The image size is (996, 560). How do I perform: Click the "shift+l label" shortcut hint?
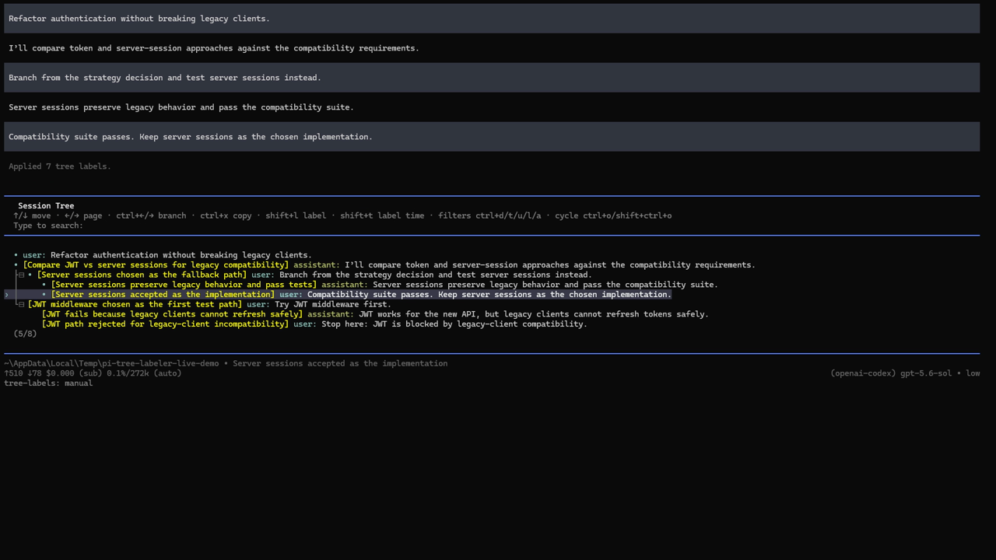296,215
